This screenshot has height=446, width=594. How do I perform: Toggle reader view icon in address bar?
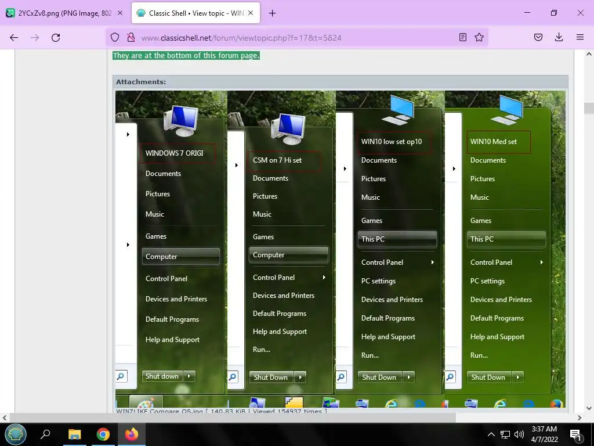462,37
